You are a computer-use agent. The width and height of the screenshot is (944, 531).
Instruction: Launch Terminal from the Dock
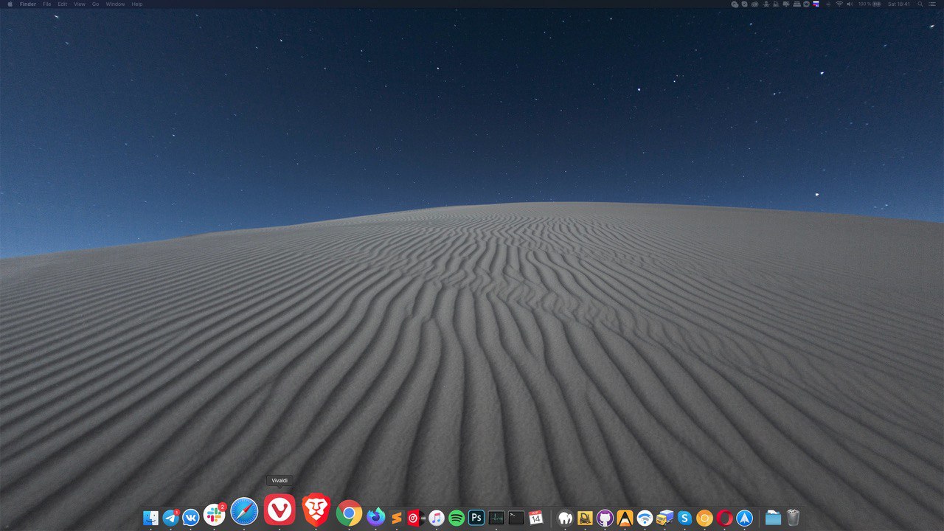516,518
